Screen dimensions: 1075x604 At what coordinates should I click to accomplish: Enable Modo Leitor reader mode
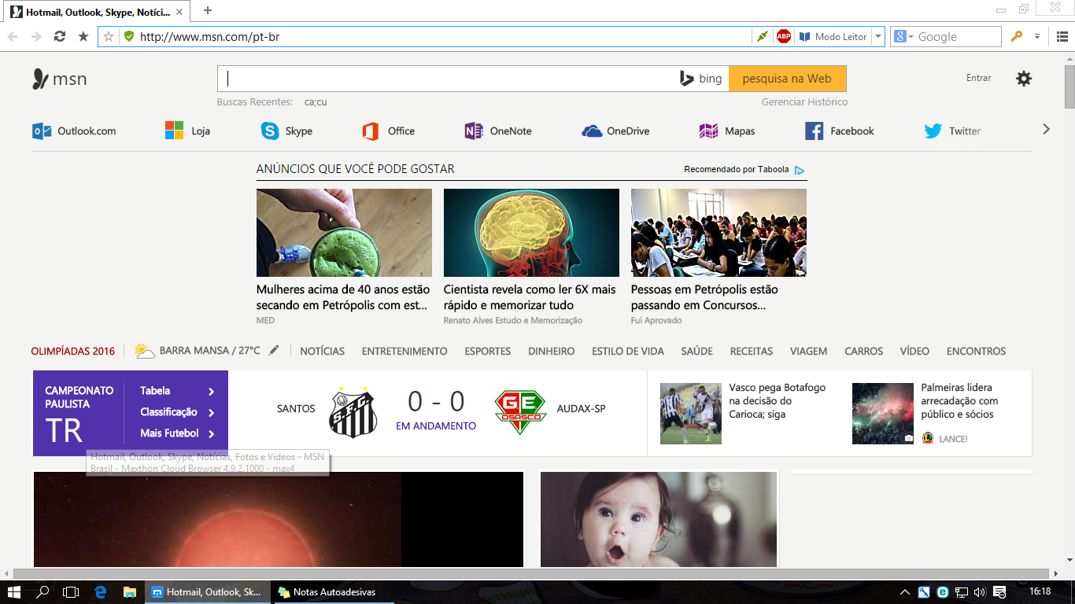point(833,36)
